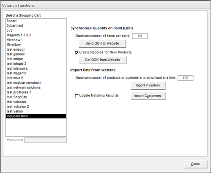Viewport: 211px width, 173px height.
Task: Edit maximum products to download field
Action: pos(186,78)
